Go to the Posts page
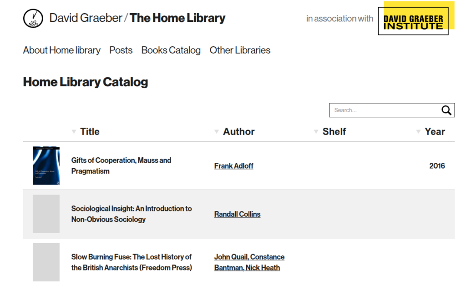Viewport: 466px width, 285px height. [x=121, y=50]
